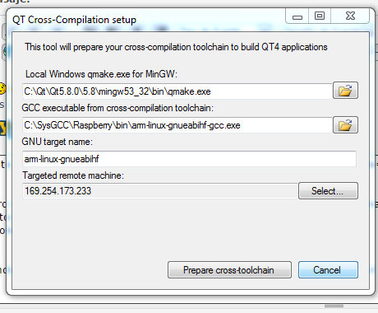Browse for GCC cross-compiler executable
Screen dimensions: 378x313
[x=345, y=125]
